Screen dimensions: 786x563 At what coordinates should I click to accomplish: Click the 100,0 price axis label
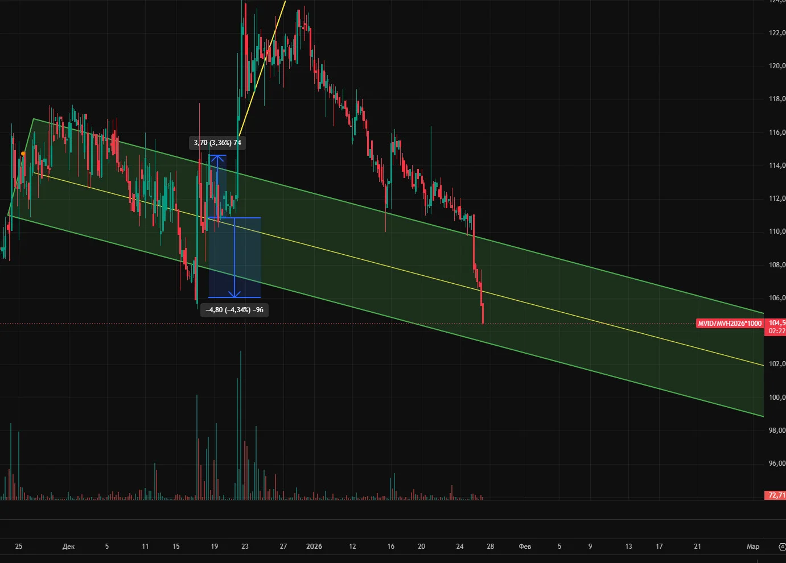point(777,398)
